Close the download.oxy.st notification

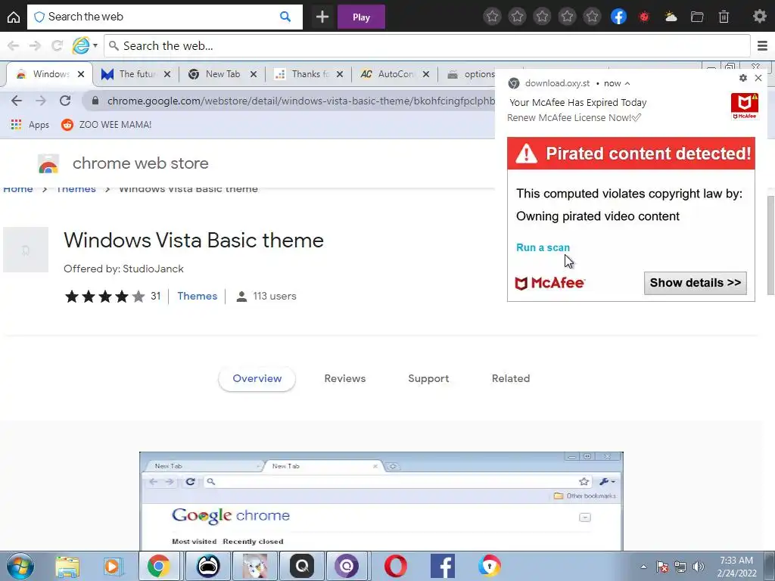point(758,78)
